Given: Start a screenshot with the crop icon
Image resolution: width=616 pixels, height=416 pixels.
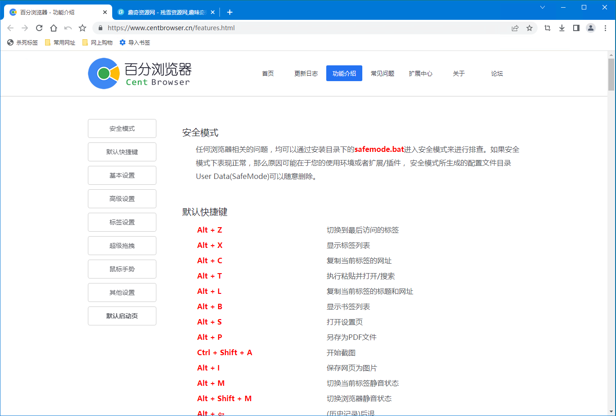Looking at the screenshot, I should (x=547, y=27).
